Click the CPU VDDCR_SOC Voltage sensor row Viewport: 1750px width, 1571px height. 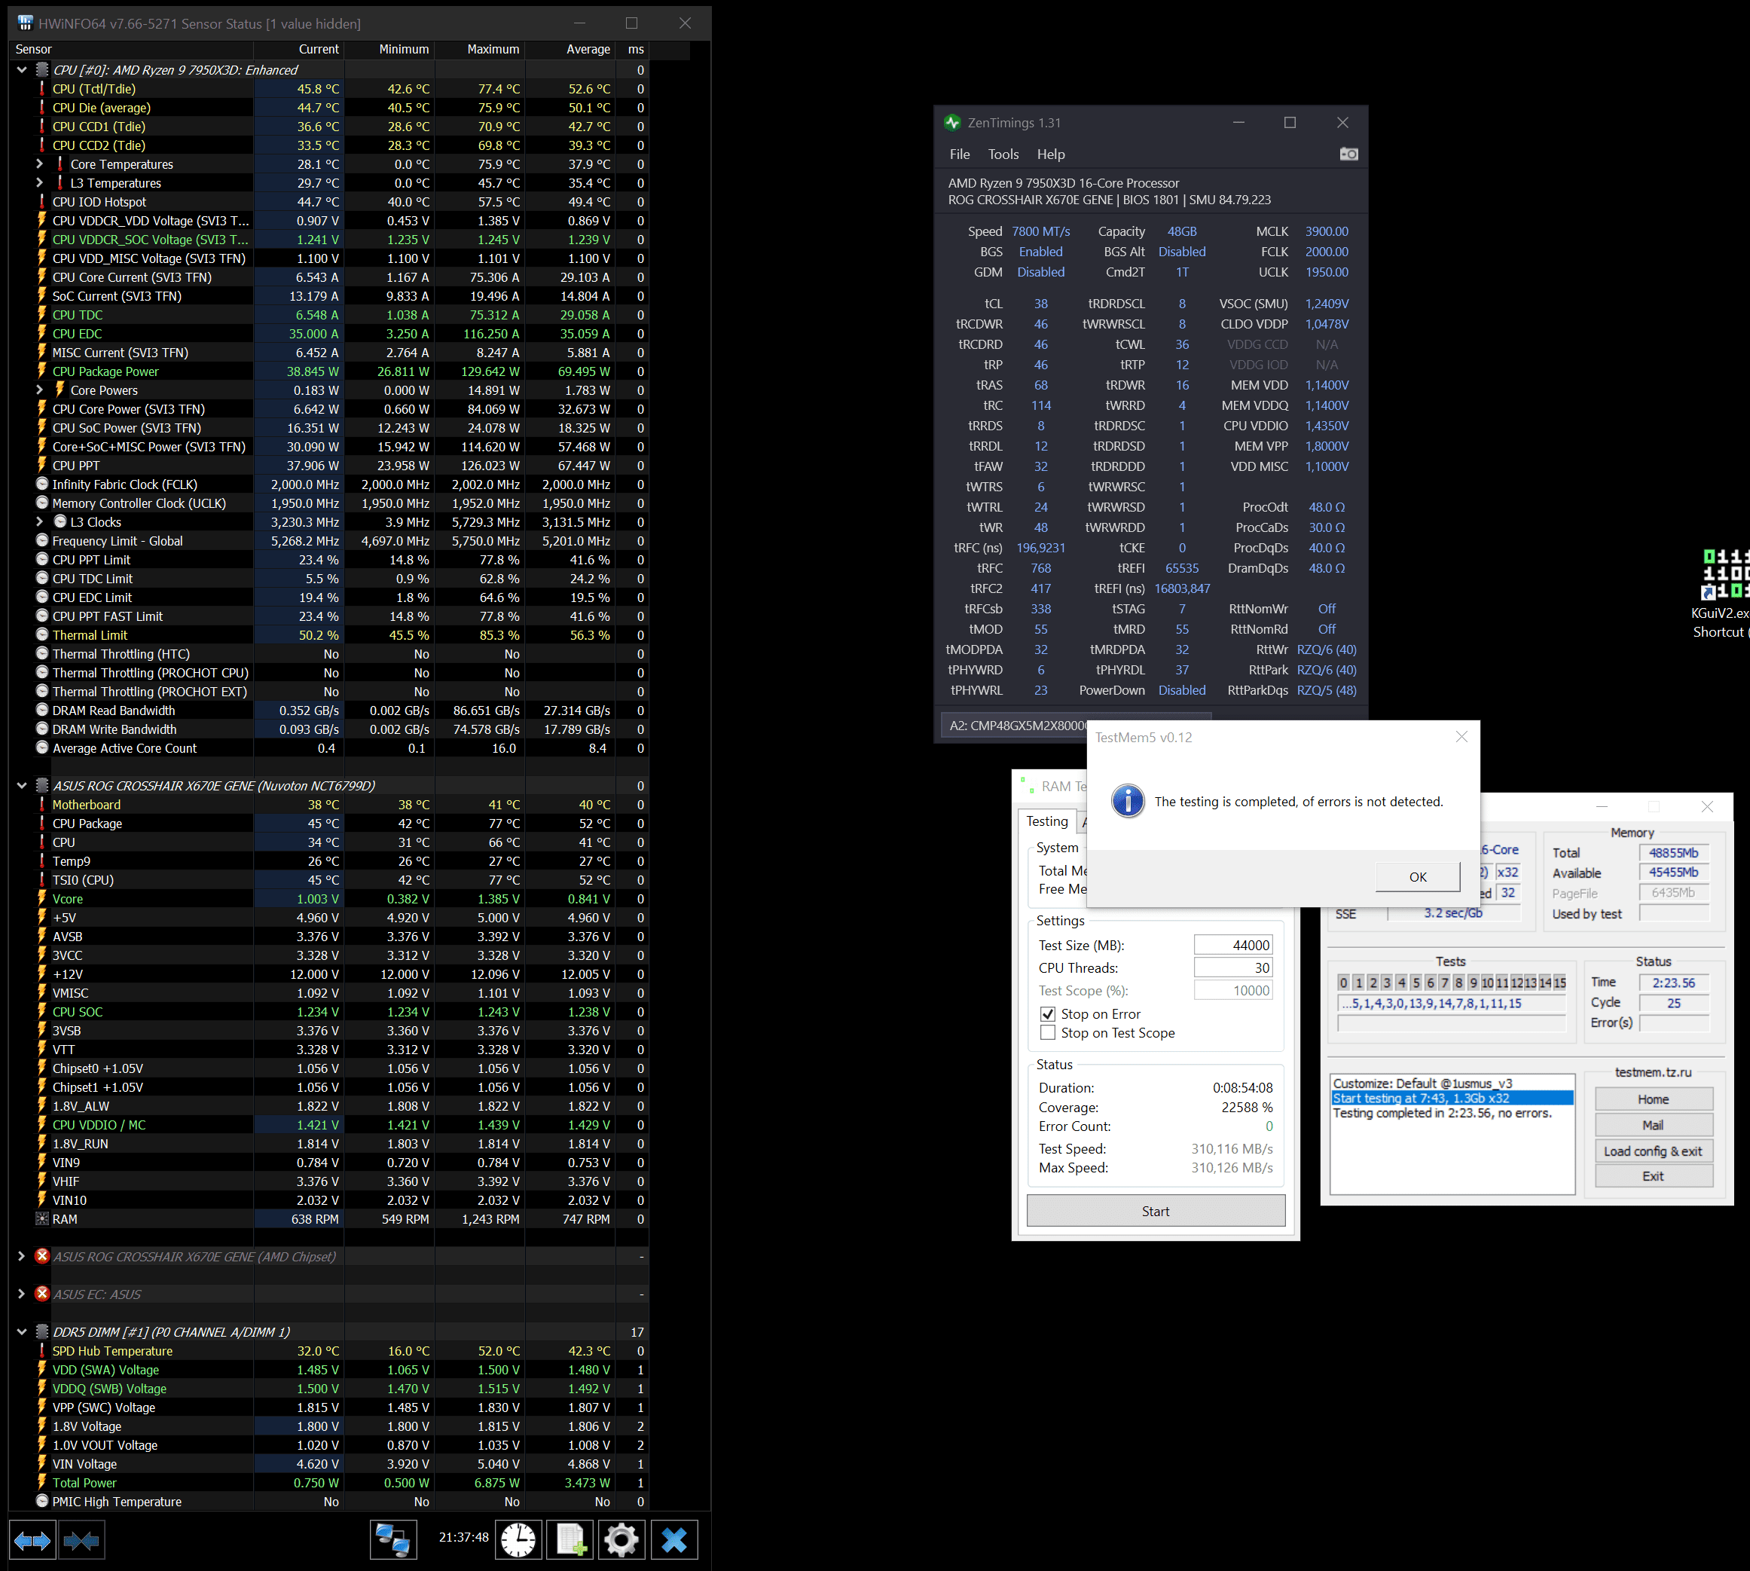(x=328, y=239)
